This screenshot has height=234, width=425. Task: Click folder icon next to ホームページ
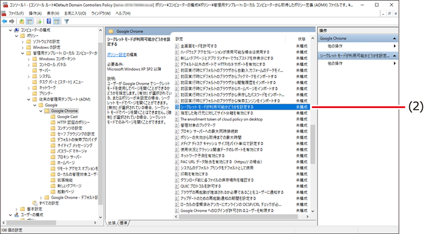coord(53,163)
